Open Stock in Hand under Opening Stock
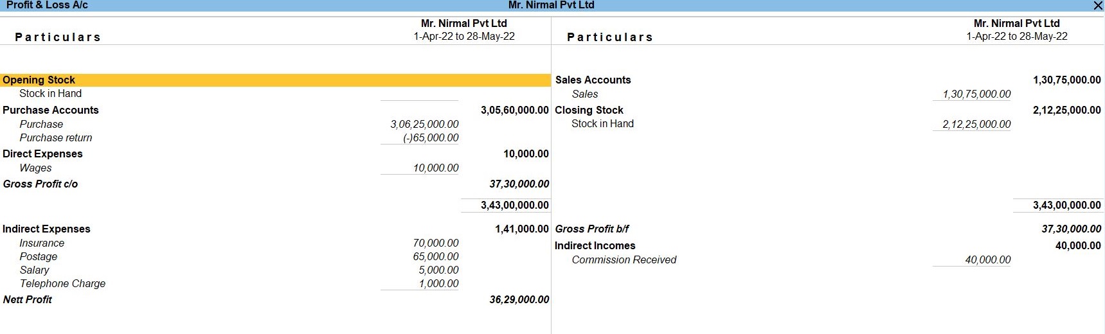This screenshot has width=1105, height=334. [x=50, y=94]
